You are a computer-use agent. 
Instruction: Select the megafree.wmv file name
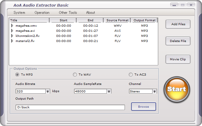(x=26, y=26)
